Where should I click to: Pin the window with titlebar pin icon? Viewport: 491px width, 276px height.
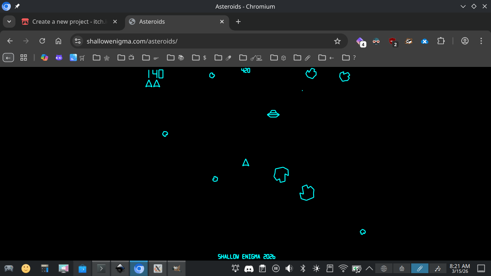point(17,6)
